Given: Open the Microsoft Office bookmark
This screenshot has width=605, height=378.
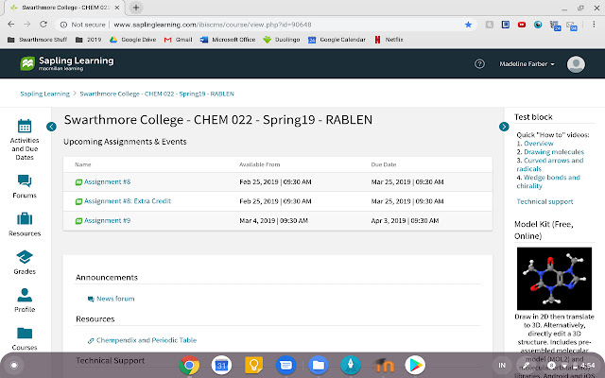Looking at the screenshot, I should click(x=228, y=40).
